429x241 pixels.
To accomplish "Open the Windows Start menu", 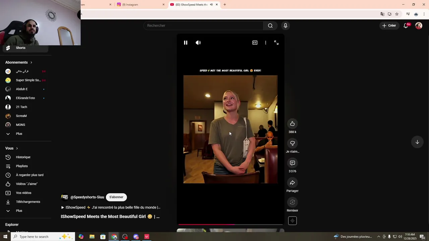I will click(x=5, y=237).
